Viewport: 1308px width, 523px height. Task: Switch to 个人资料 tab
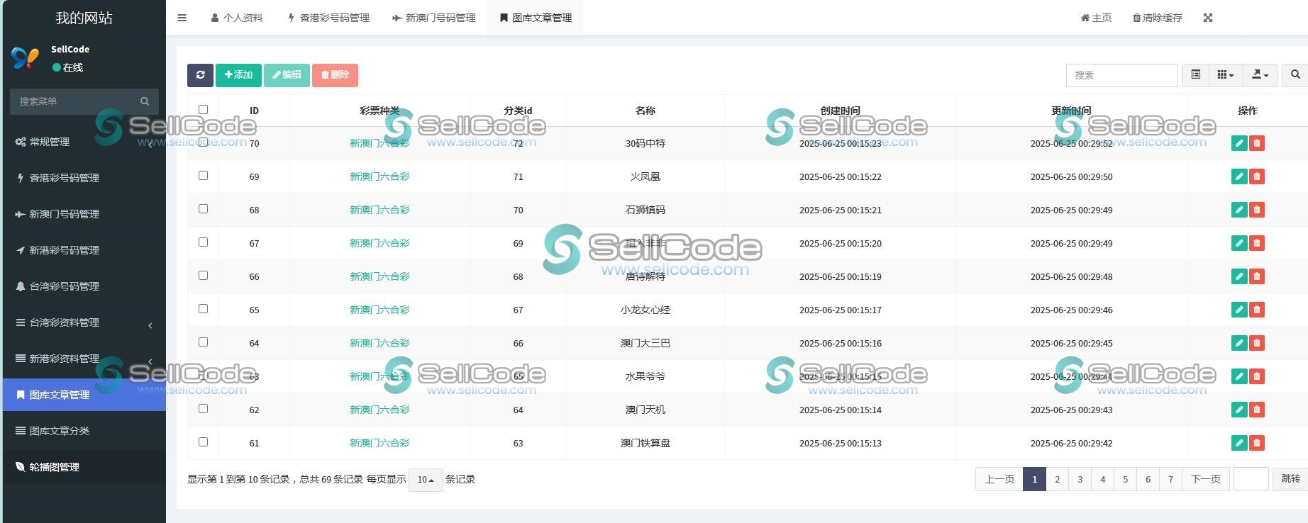237,18
